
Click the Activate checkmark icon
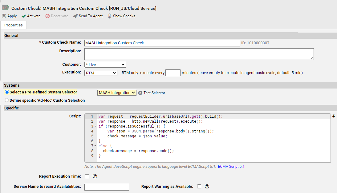tap(23, 16)
